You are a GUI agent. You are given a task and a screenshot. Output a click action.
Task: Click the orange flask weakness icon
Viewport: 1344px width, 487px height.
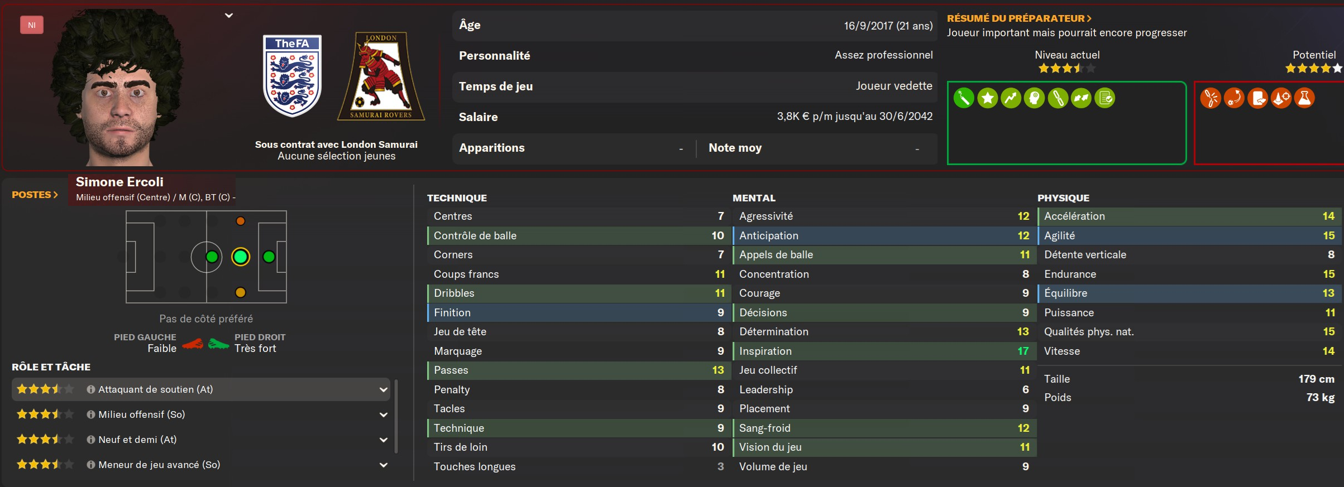tap(1304, 98)
